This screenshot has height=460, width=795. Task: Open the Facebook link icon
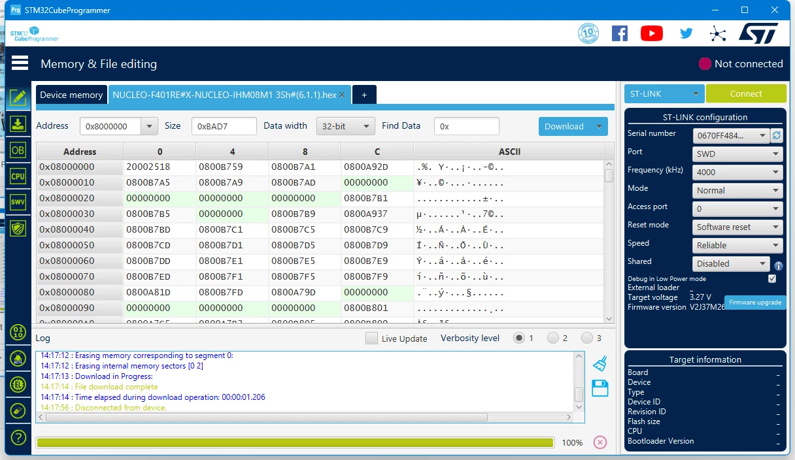click(620, 33)
